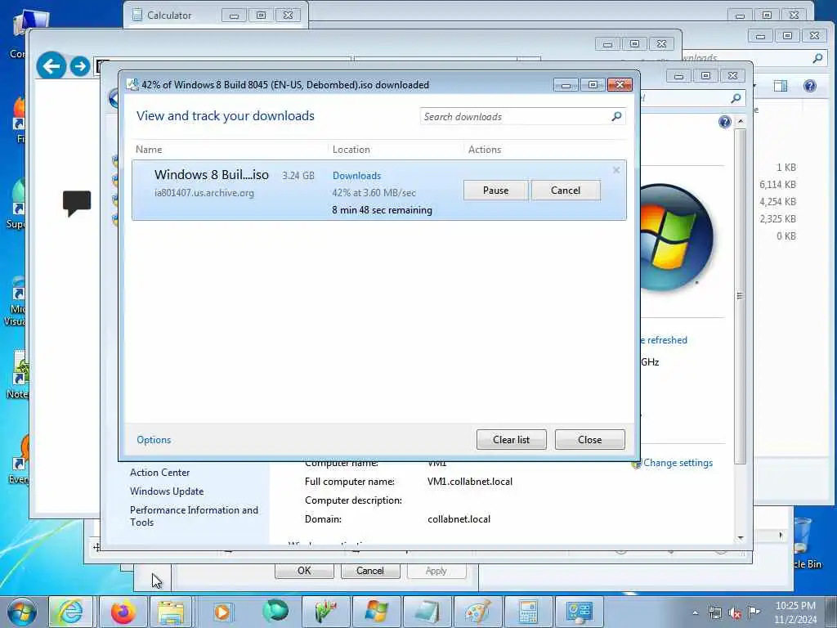Open Calculator from taskbar
The image size is (837, 628).
pyautogui.click(x=528, y=612)
